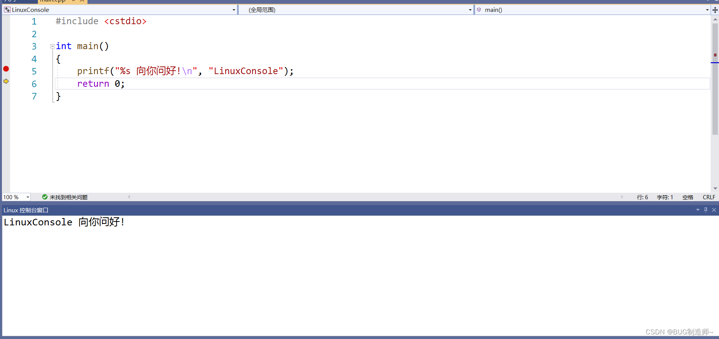Toggle pin on Linux console window
This screenshot has height=339, width=719.
coord(706,210)
